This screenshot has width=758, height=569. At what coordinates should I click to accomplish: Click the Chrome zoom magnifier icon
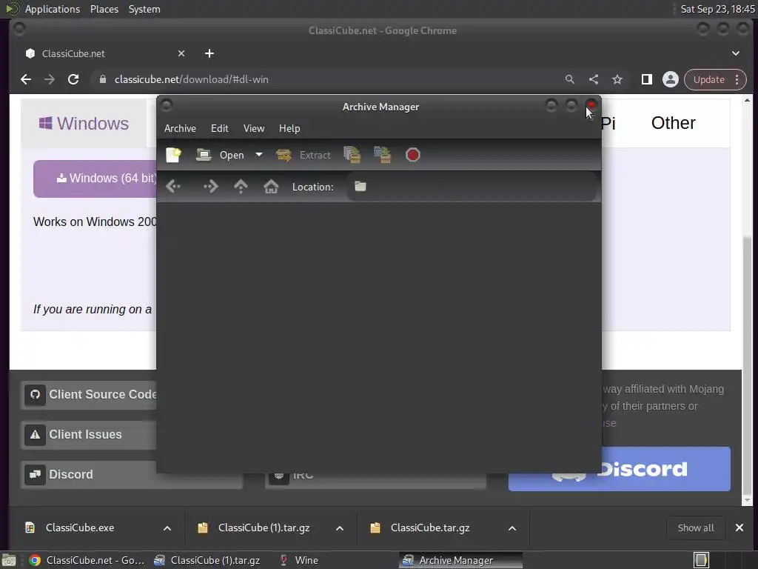(570, 79)
